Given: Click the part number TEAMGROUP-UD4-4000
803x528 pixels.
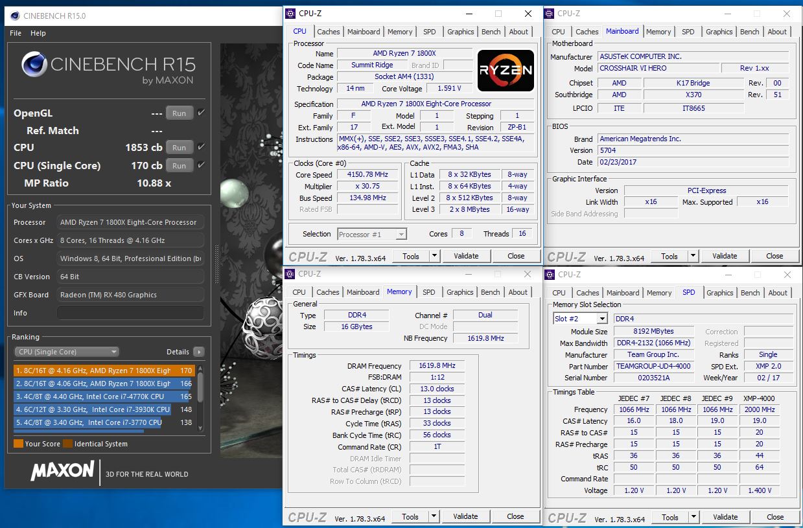Looking at the screenshot, I should (x=653, y=367).
